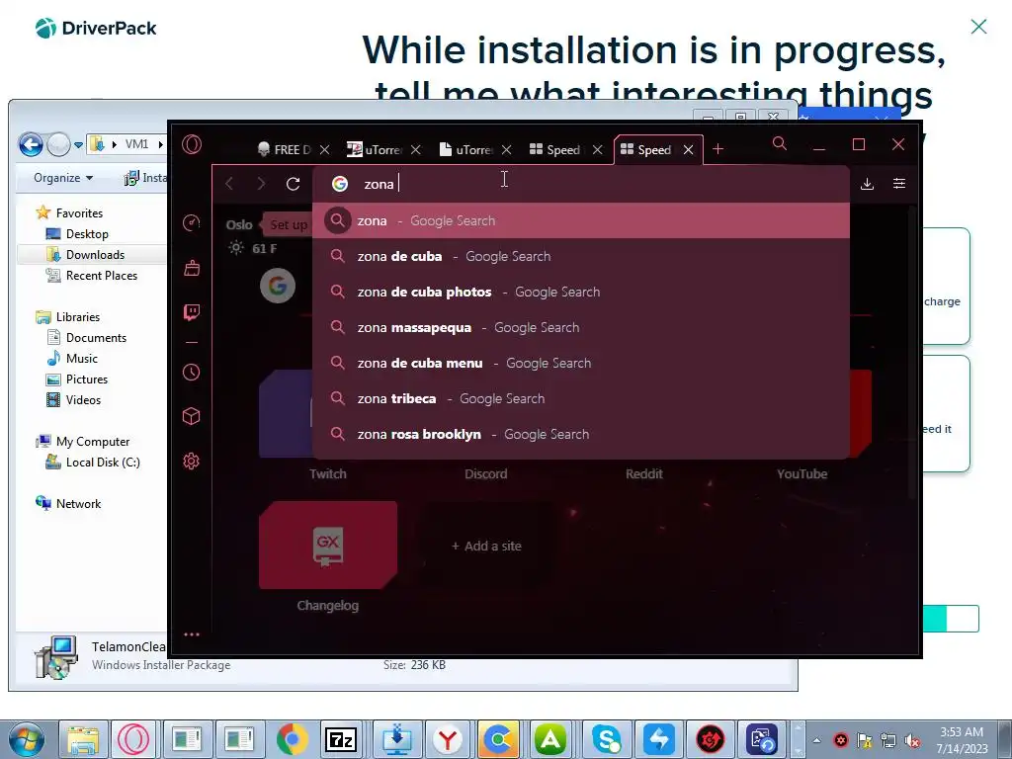Click the address bar containing zona
The height and width of the screenshot is (759, 1012).
tap(581, 184)
